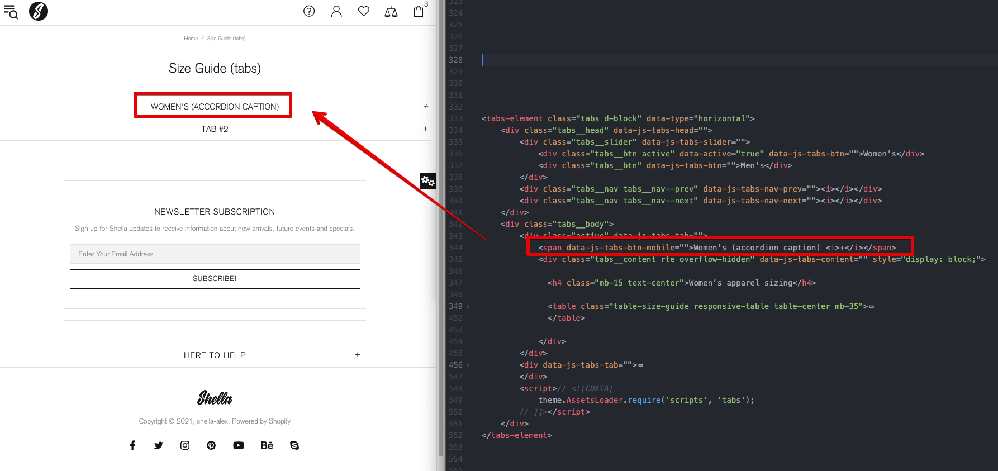Click the div data-js-tabs-tab line 456
This screenshot has width=998, height=471.
(x=581, y=365)
